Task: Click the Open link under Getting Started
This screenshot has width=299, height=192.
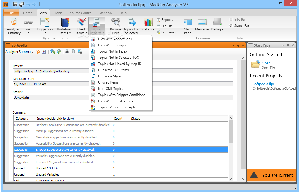Action: 266,63
